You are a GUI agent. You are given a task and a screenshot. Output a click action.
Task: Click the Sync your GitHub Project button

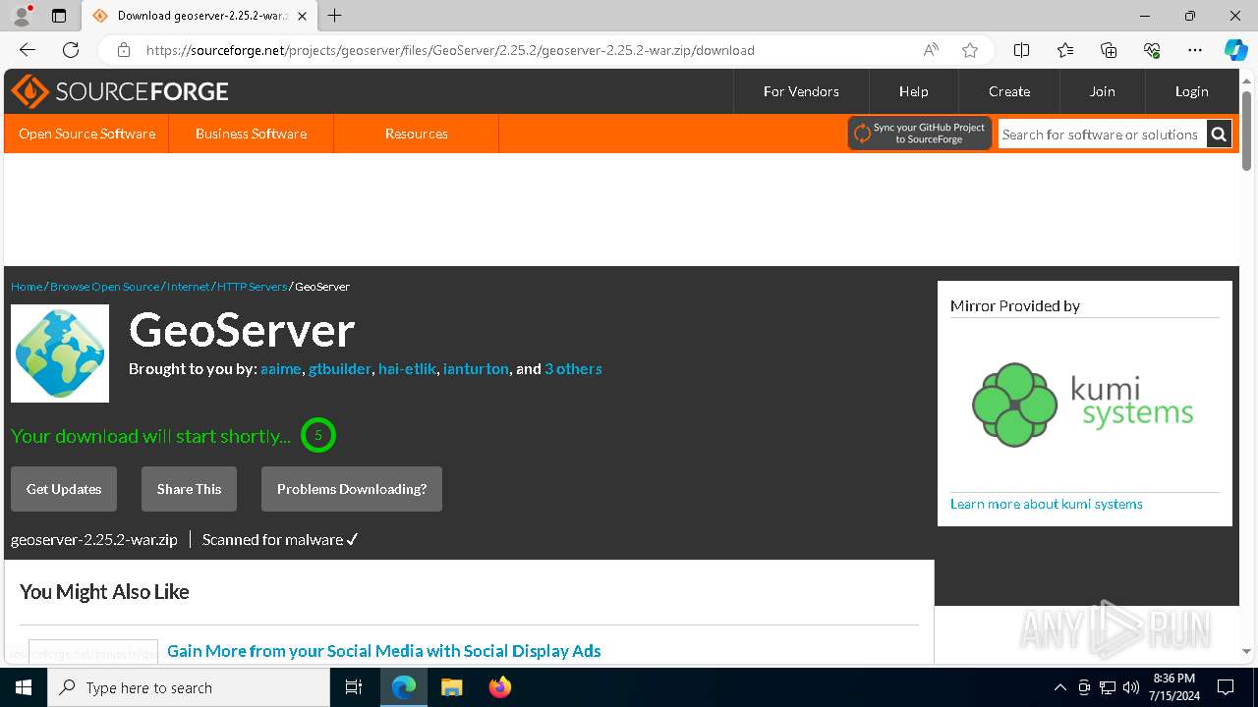click(x=920, y=134)
